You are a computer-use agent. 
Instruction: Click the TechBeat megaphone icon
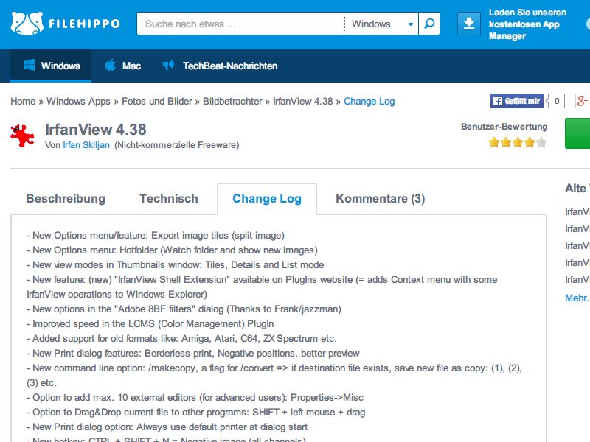tap(168, 66)
